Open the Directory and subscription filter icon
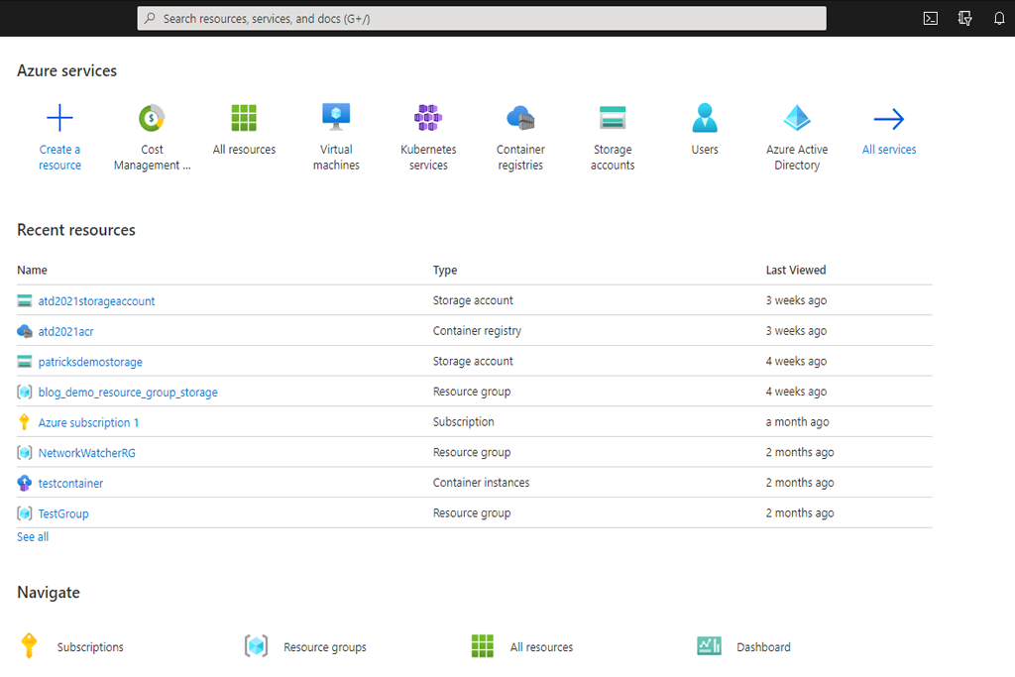 [x=964, y=18]
